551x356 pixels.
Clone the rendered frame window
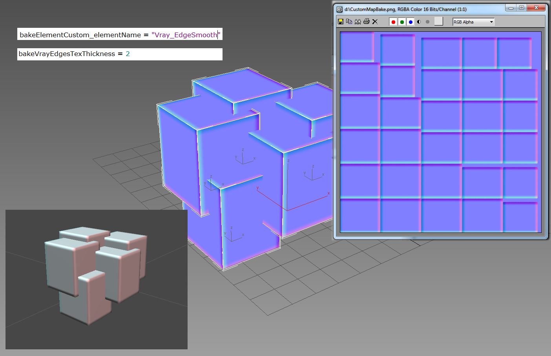[x=358, y=22]
